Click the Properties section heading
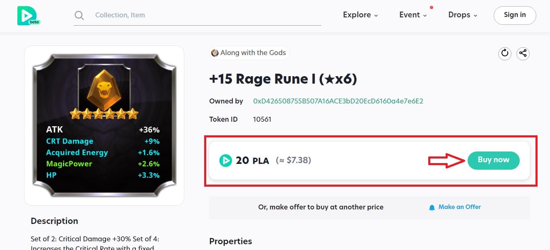The height and width of the screenshot is (250, 550). click(230, 241)
